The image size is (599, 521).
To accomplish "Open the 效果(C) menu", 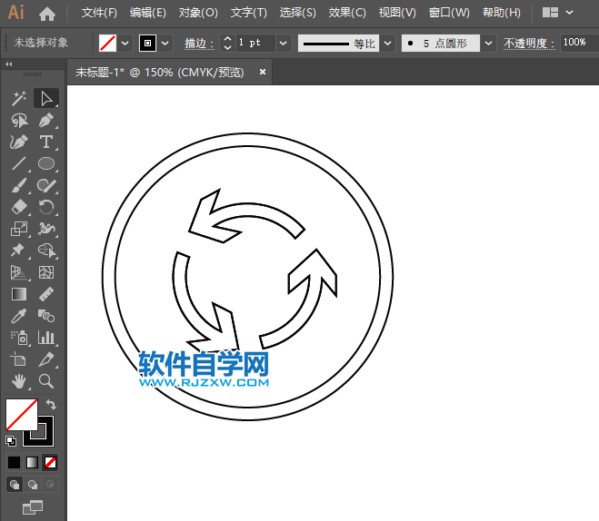I will pos(346,13).
